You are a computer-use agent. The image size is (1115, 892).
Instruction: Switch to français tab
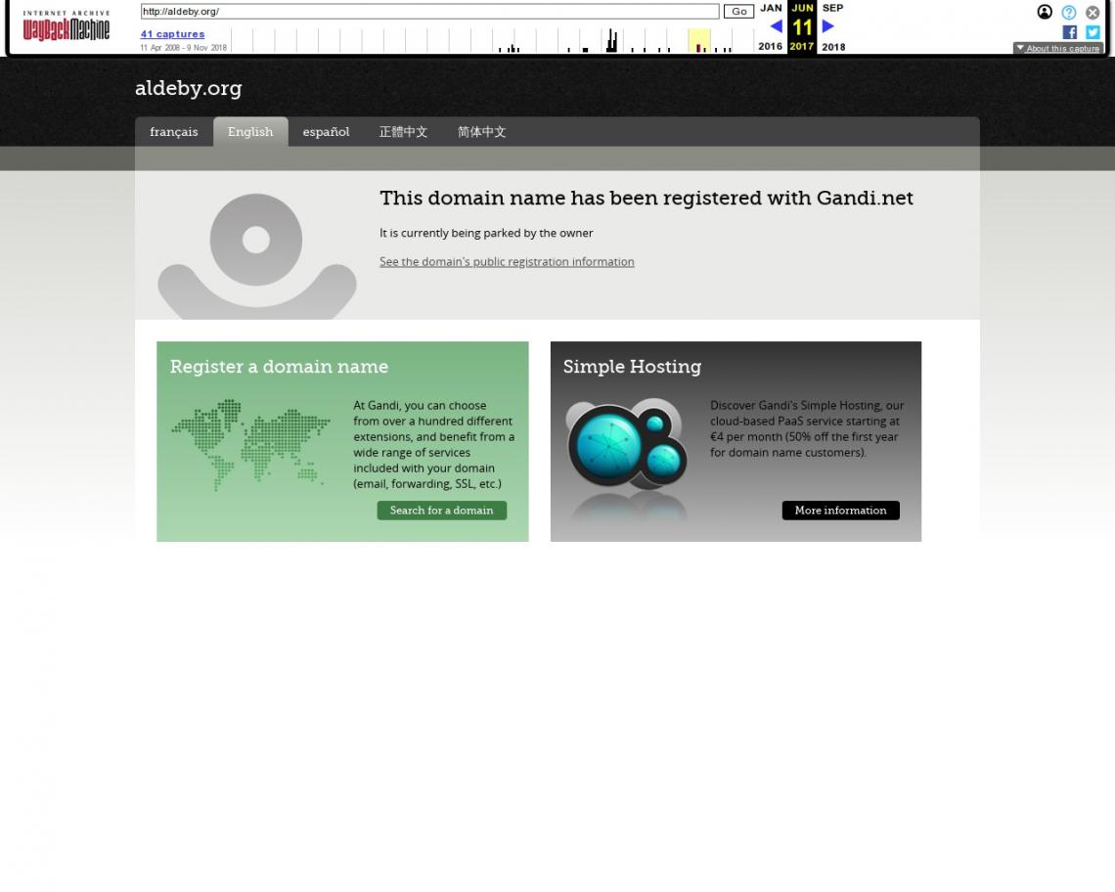tap(174, 132)
